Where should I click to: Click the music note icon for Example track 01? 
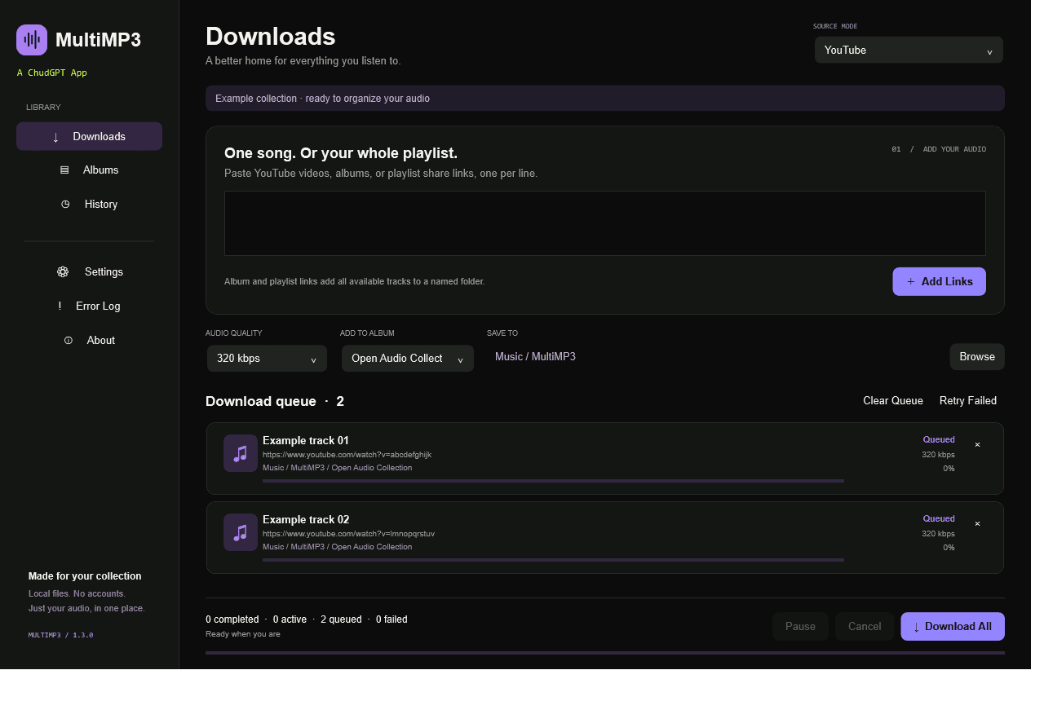click(x=241, y=453)
